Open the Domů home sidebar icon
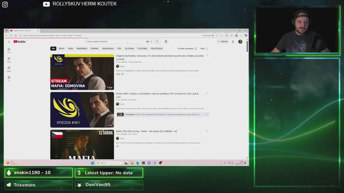 9,50
